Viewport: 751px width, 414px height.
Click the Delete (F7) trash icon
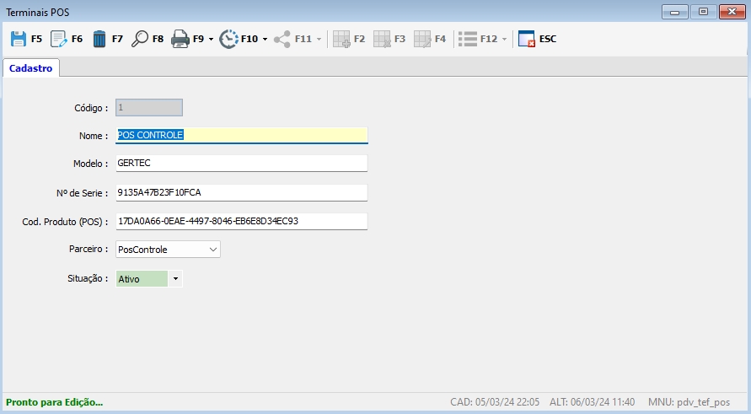point(99,39)
